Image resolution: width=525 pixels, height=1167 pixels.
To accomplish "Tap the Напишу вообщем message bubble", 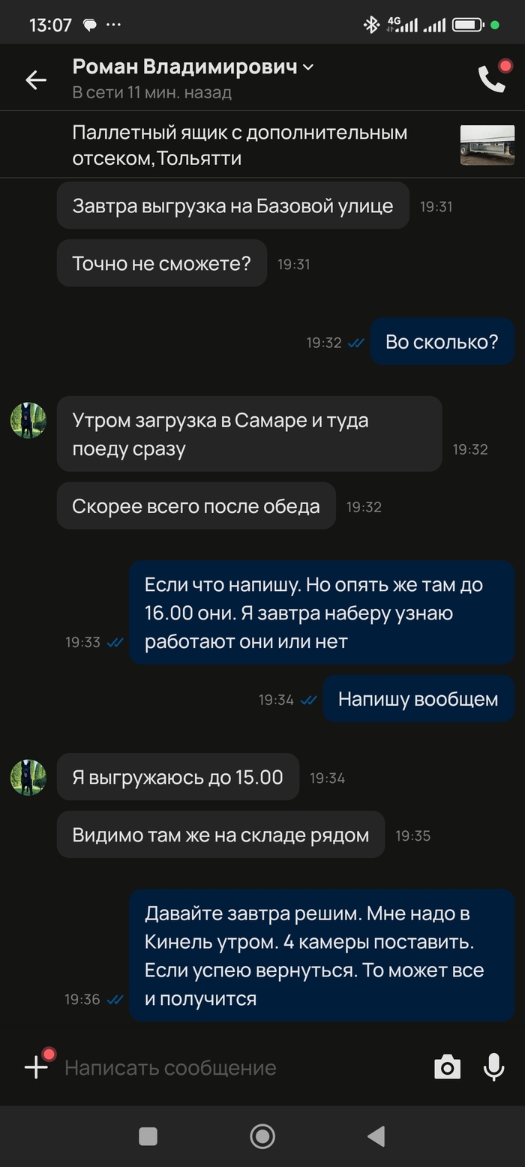I will point(418,699).
